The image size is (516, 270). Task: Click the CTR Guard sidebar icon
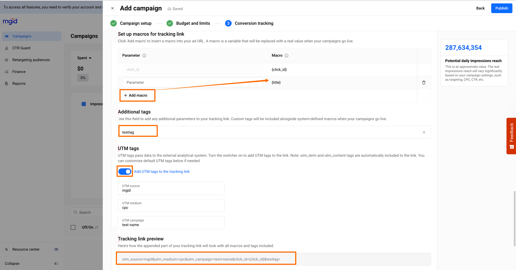click(7, 48)
